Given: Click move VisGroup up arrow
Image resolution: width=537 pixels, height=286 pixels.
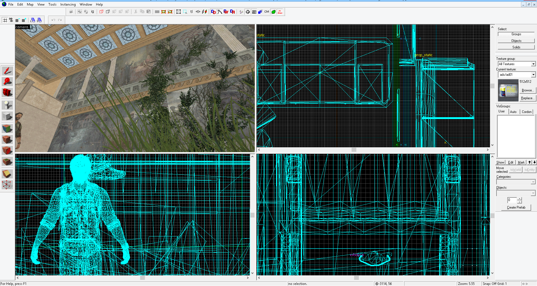Looking at the screenshot, I should pos(529,162).
